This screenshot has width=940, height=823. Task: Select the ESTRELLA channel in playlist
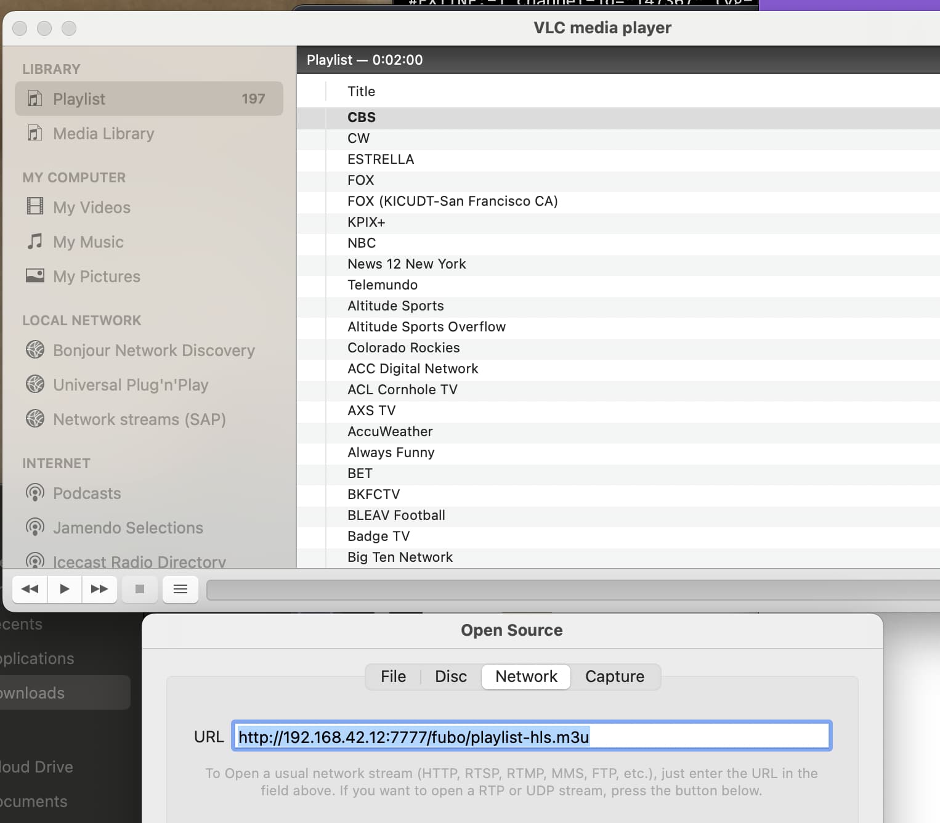coord(380,159)
